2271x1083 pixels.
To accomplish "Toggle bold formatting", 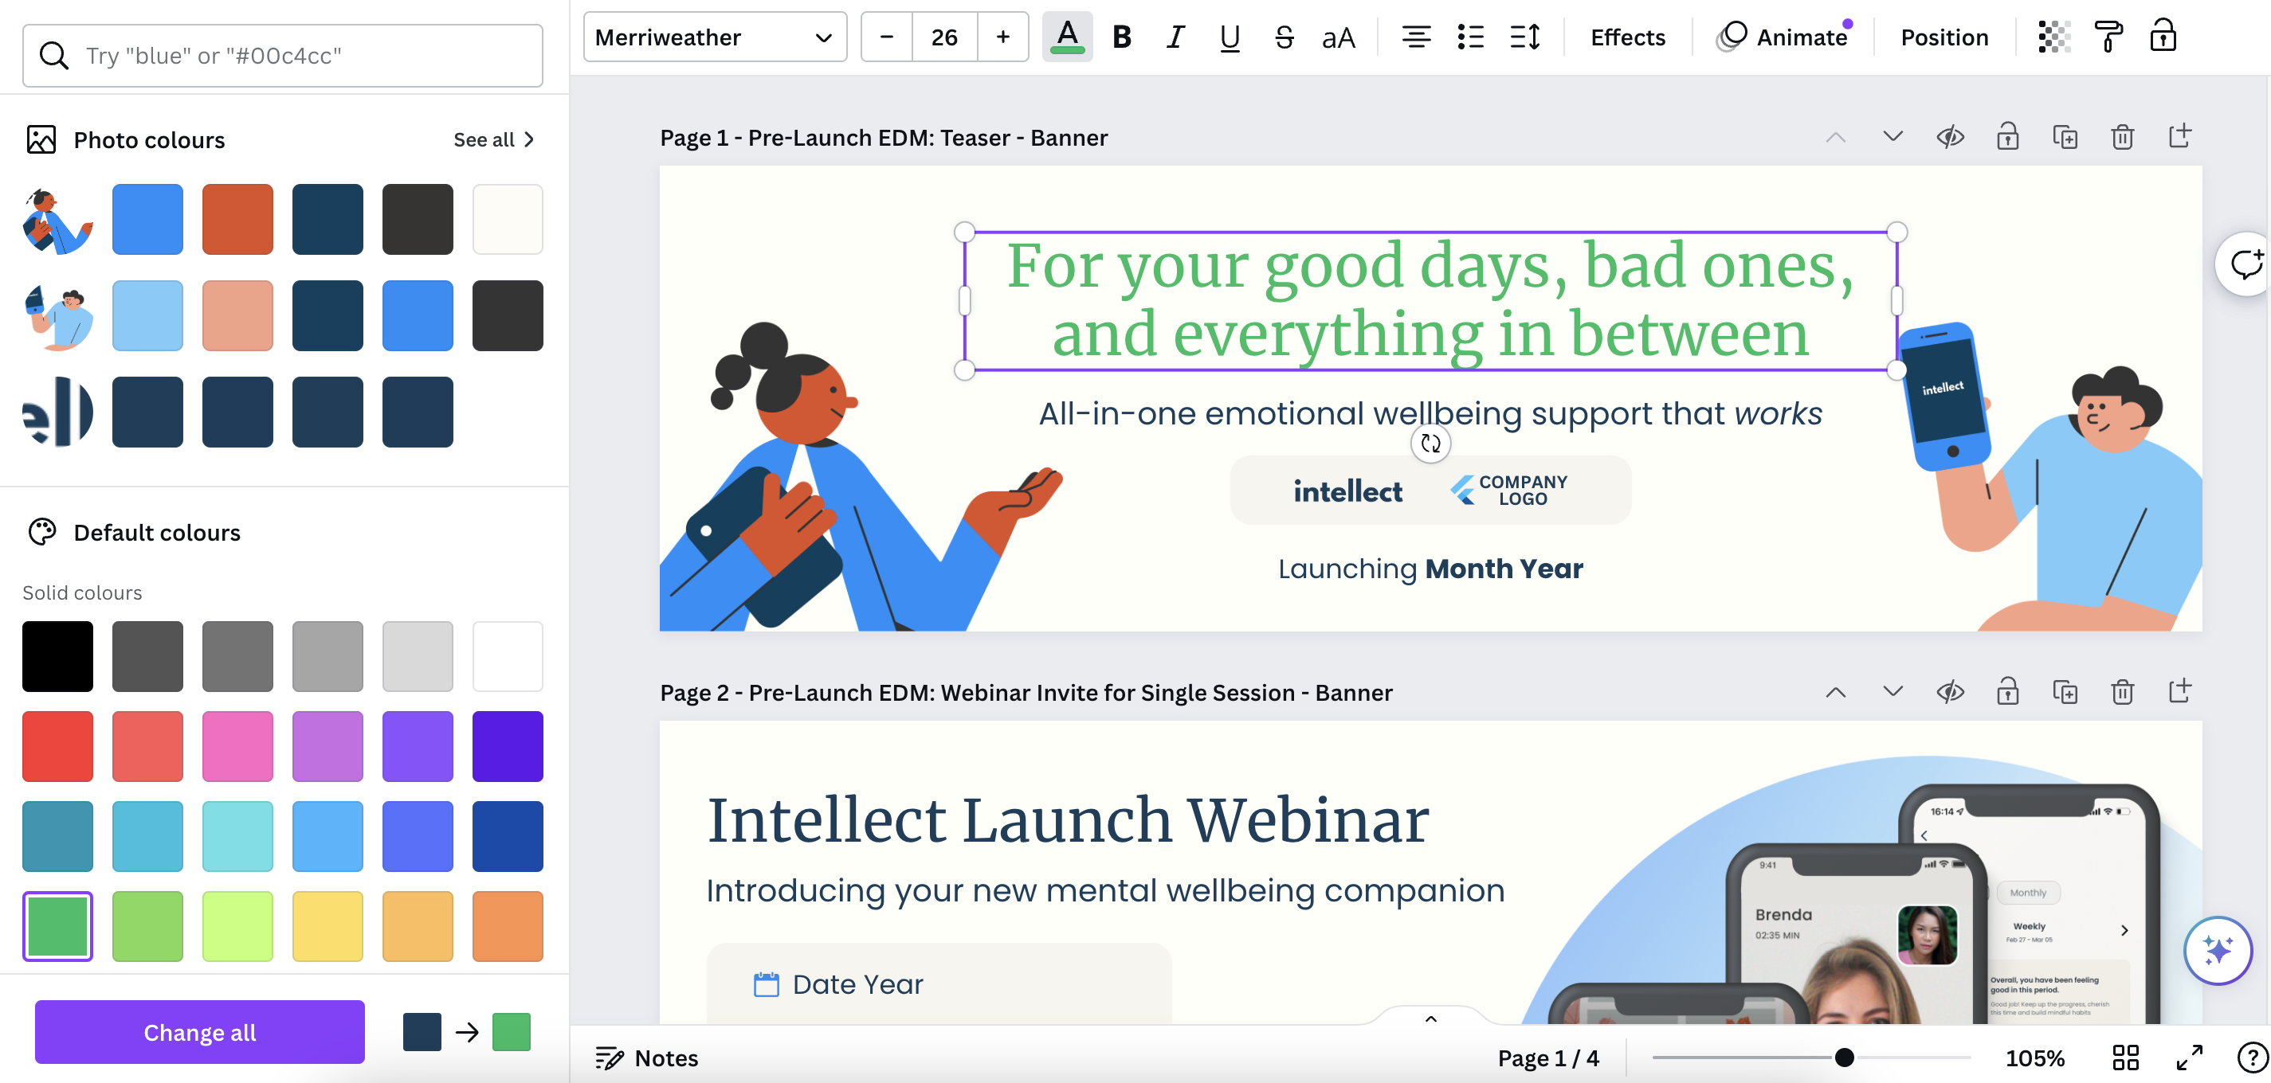I will 1121,37.
